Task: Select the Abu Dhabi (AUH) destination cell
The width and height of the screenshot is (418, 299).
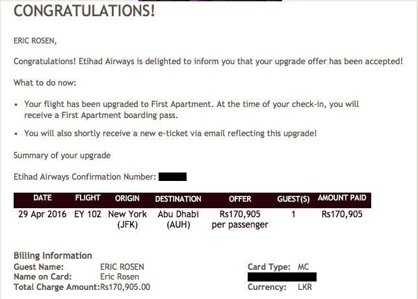Action: coord(178,219)
